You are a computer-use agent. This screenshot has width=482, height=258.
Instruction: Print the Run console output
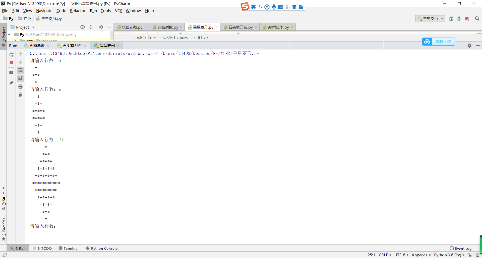pyautogui.click(x=20, y=87)
